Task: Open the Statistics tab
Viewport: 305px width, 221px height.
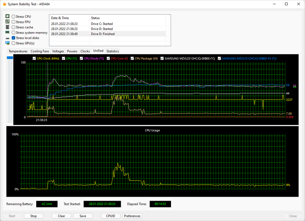Action: click(x=113, y=51)
